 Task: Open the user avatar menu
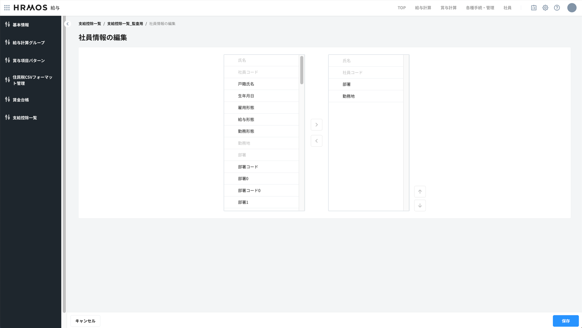572,8
